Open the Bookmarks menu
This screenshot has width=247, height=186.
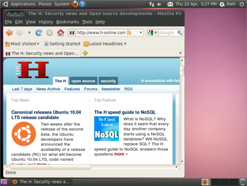(x=68, y=22)
